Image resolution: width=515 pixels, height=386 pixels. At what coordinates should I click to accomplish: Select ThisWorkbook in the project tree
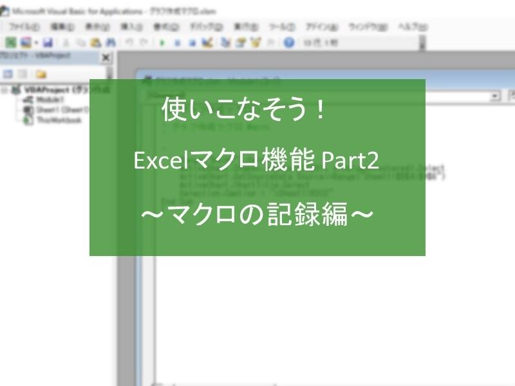coord(58,120)
